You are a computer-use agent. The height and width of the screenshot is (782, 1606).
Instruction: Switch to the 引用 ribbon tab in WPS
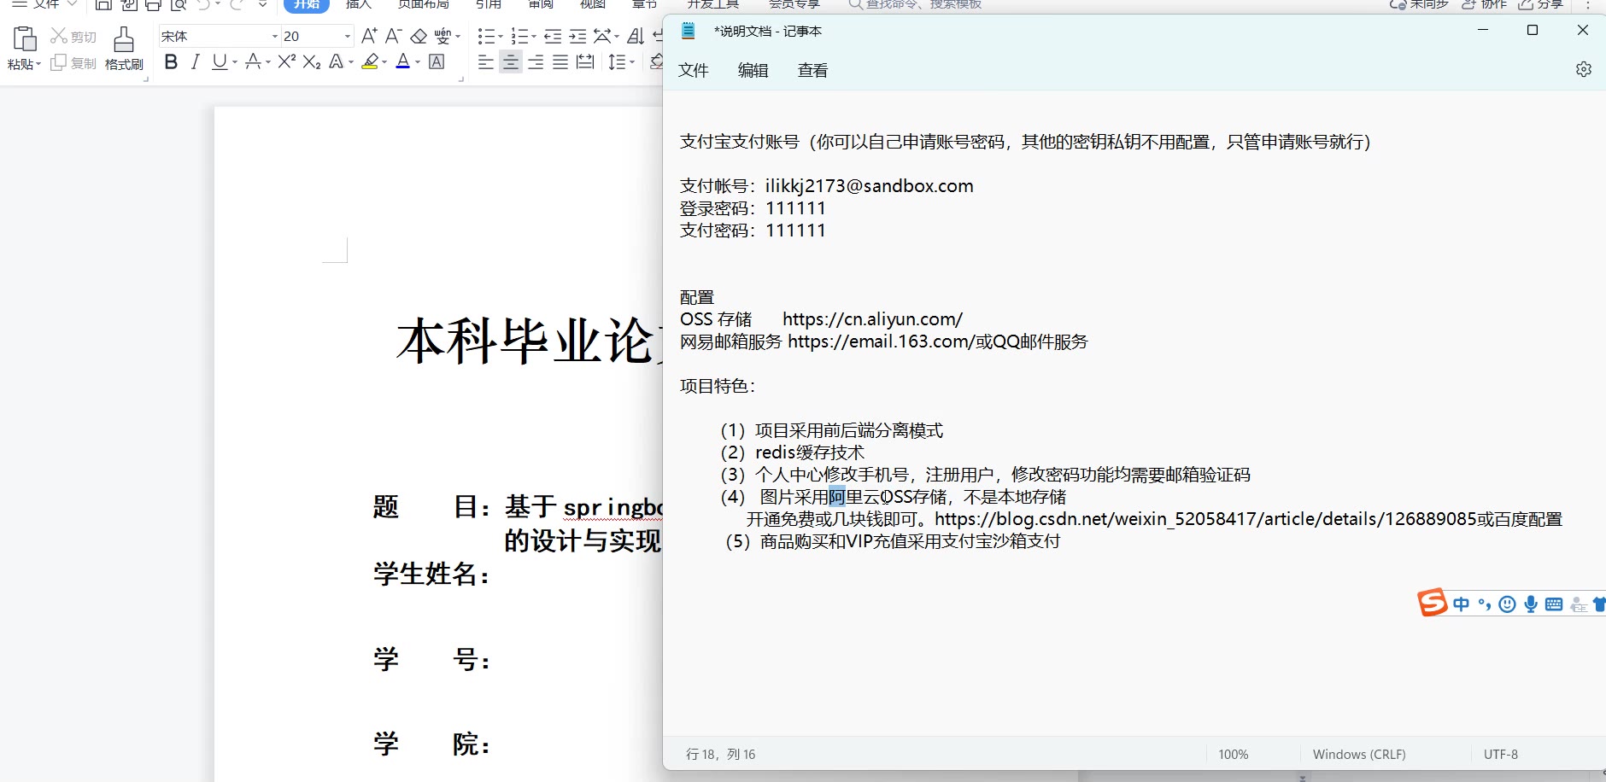click(489, 4)
